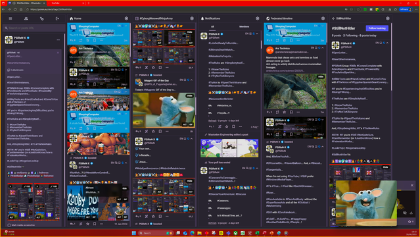Toggle Mark media as sensitive checkbox
This screenshot has height=237, width=420.
click(x=9, y=225)
